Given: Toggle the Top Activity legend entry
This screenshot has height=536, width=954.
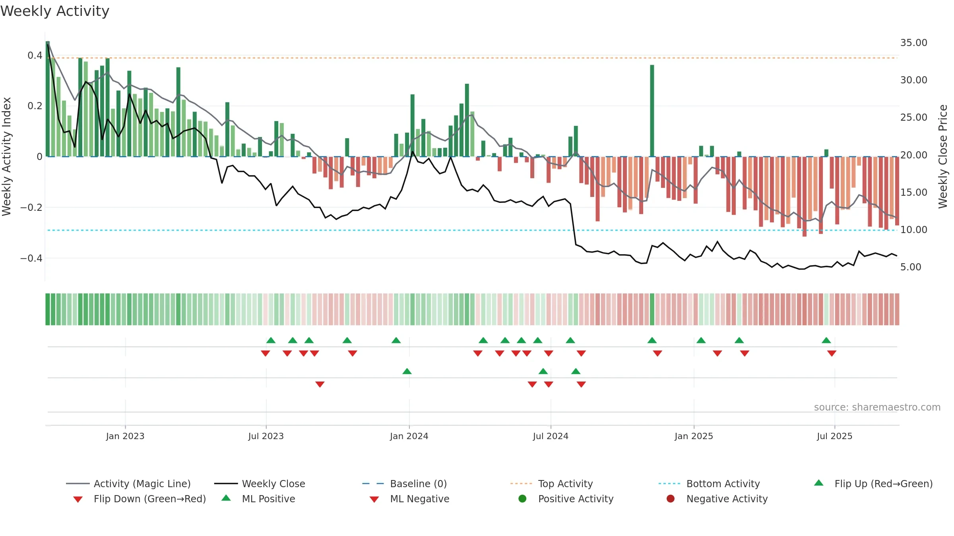Looking at the screenshot, I should coord(552,484).
